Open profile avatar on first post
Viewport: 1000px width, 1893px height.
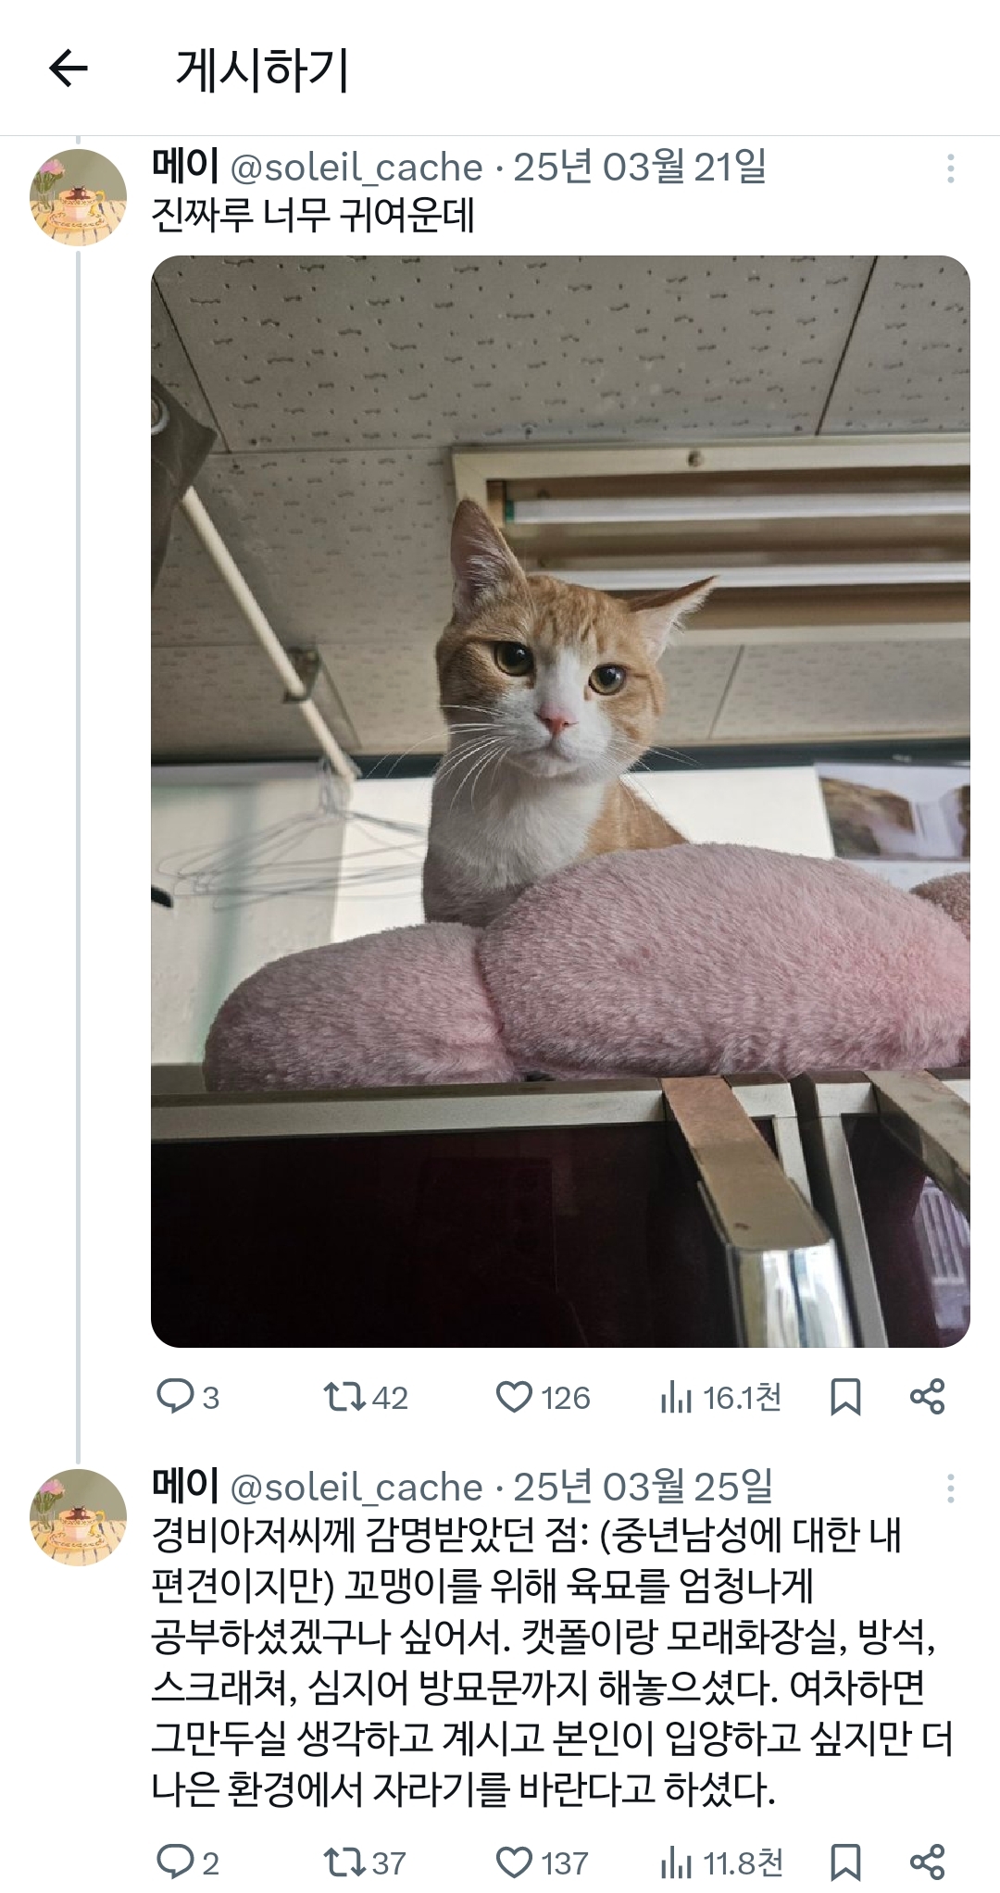click(78, 196)
